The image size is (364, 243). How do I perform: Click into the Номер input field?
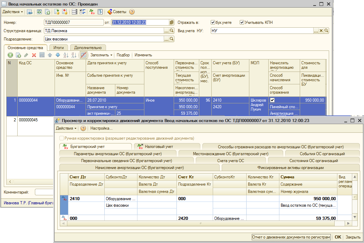click(73, 22)
